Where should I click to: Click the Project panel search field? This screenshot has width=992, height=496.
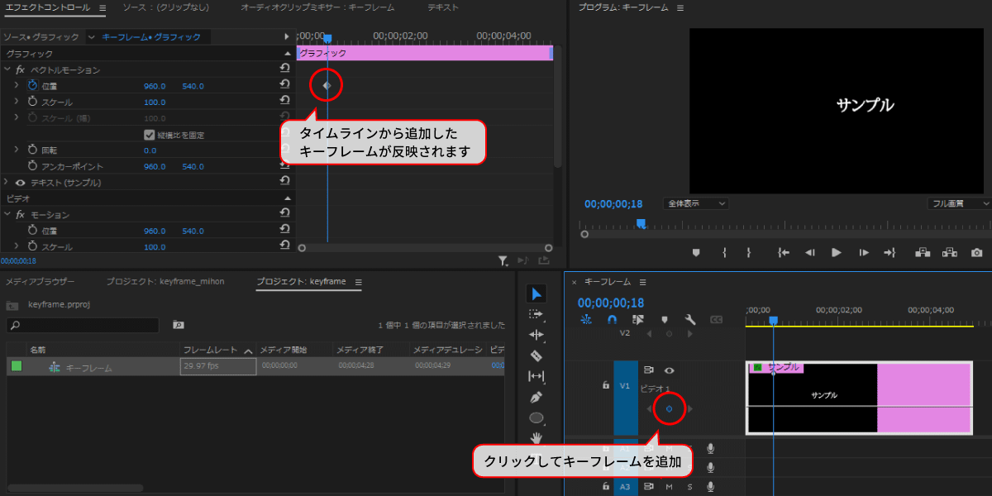coord(83,325)
